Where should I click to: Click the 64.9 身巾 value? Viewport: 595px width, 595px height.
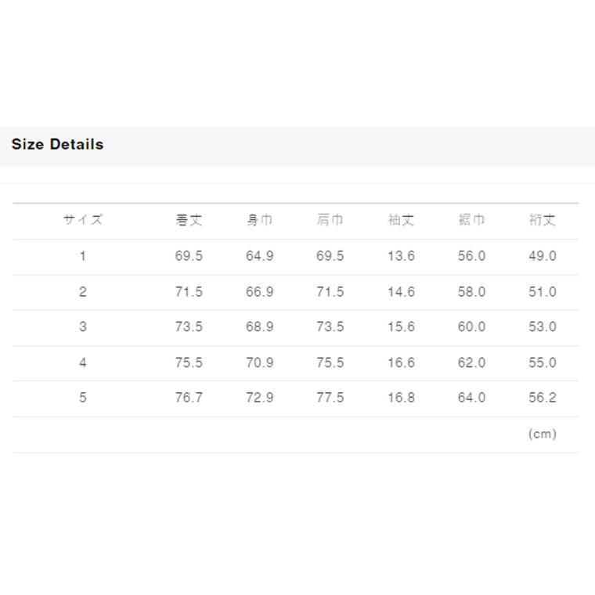(x=259, y=256)
